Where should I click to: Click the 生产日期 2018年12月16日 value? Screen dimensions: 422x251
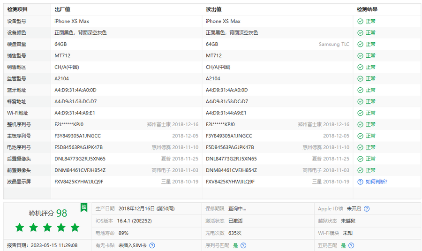[146, 209]
